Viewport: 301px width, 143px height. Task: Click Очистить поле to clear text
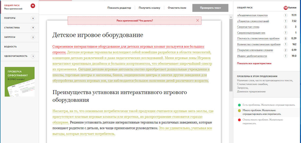point(177,8)
